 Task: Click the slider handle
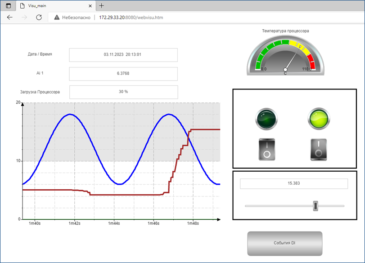tap(315, 206)
